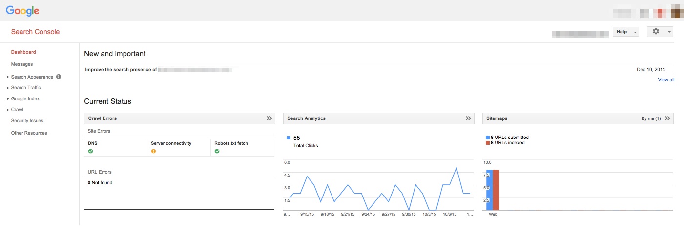This screenshot has height=236, width=684.
Task: Open Security Issues page
Action: pos(27,121)
